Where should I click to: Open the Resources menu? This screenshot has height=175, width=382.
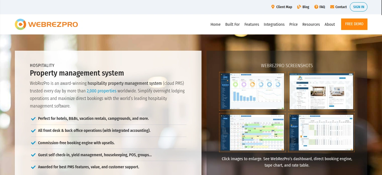point(311,24)
